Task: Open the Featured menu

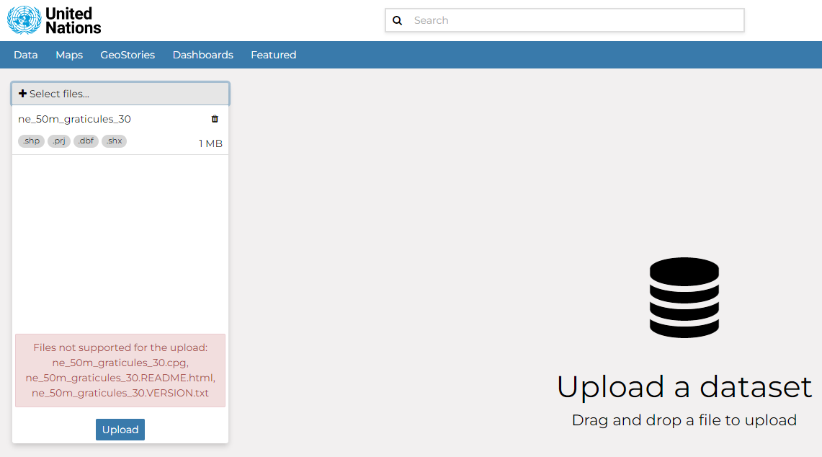Action: pyautogui.click(x=273, y=55)
